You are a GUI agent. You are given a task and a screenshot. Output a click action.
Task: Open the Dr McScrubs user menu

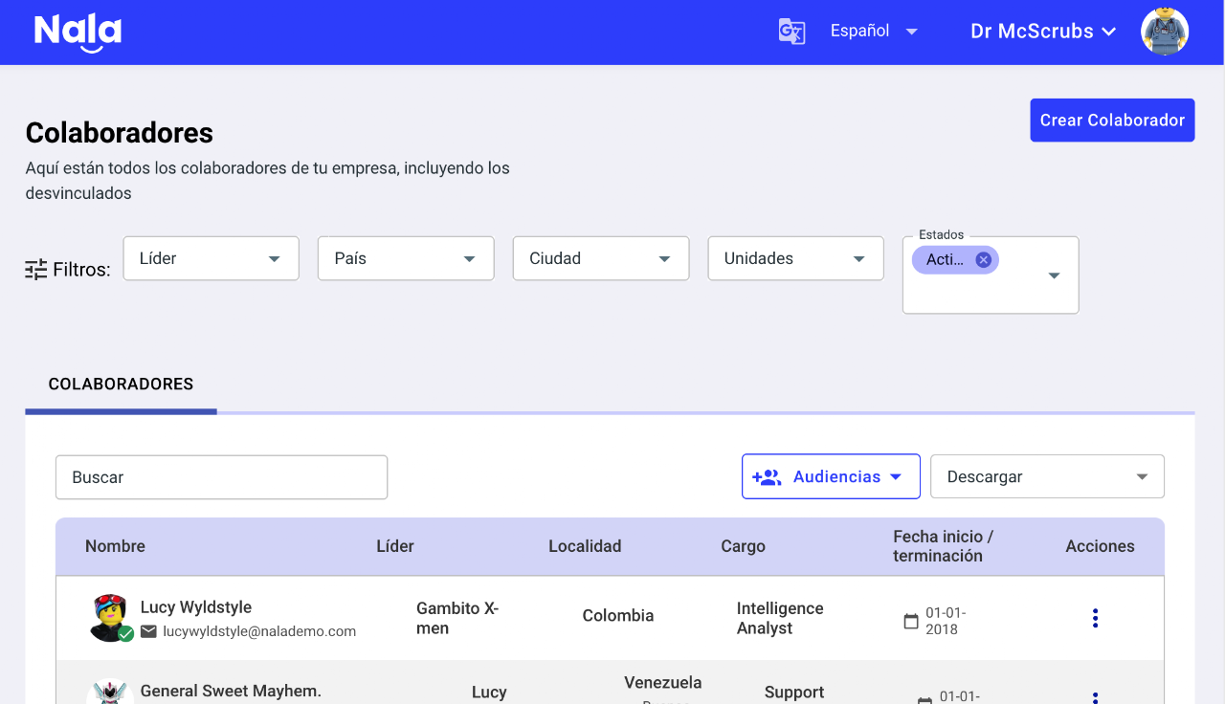click(1043, 32)
